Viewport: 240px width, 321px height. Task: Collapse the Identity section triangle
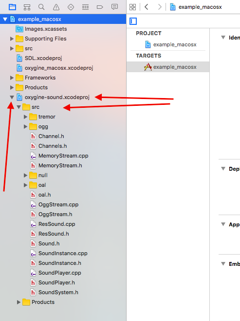[223, 37]
